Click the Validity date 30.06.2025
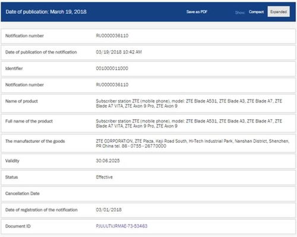Image resolution: width=297 pixels, height=237 pixels. [108, 161]
